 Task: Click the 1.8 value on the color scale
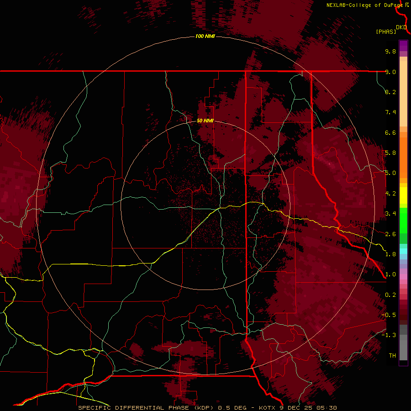click(390, 254)
